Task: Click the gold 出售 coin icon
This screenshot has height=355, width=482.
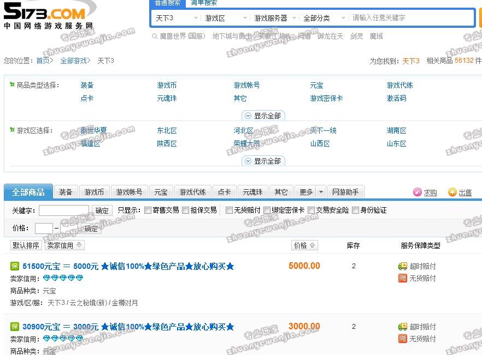Action: (452, 192)
